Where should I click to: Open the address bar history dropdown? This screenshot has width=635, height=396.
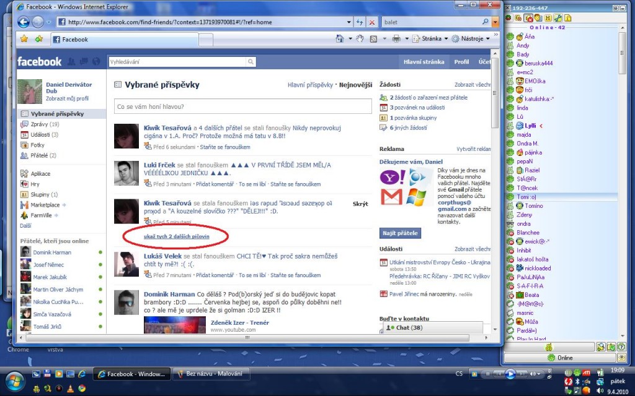[349, 22]
